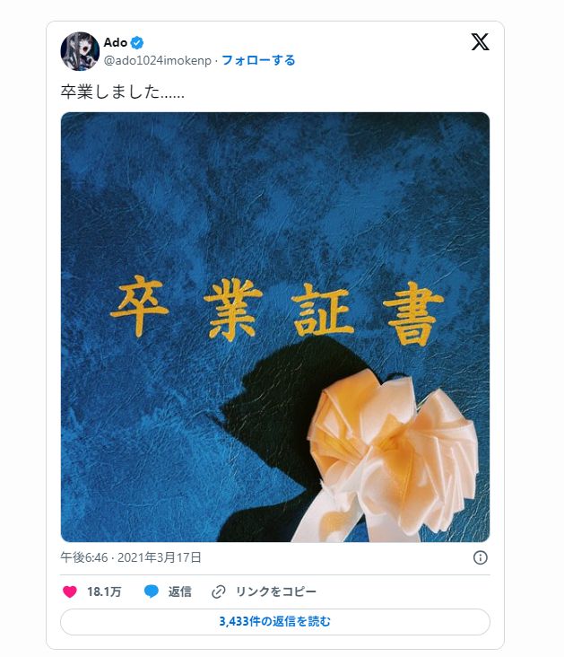This screenshot has height=657, width=564.
Task: Open the tweet info icon
Action: pos(481,557)
